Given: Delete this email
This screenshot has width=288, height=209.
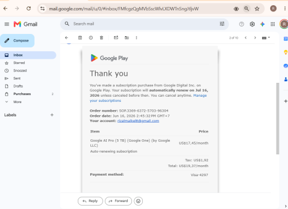Looking at the screenshot, I should pos(101,38).
